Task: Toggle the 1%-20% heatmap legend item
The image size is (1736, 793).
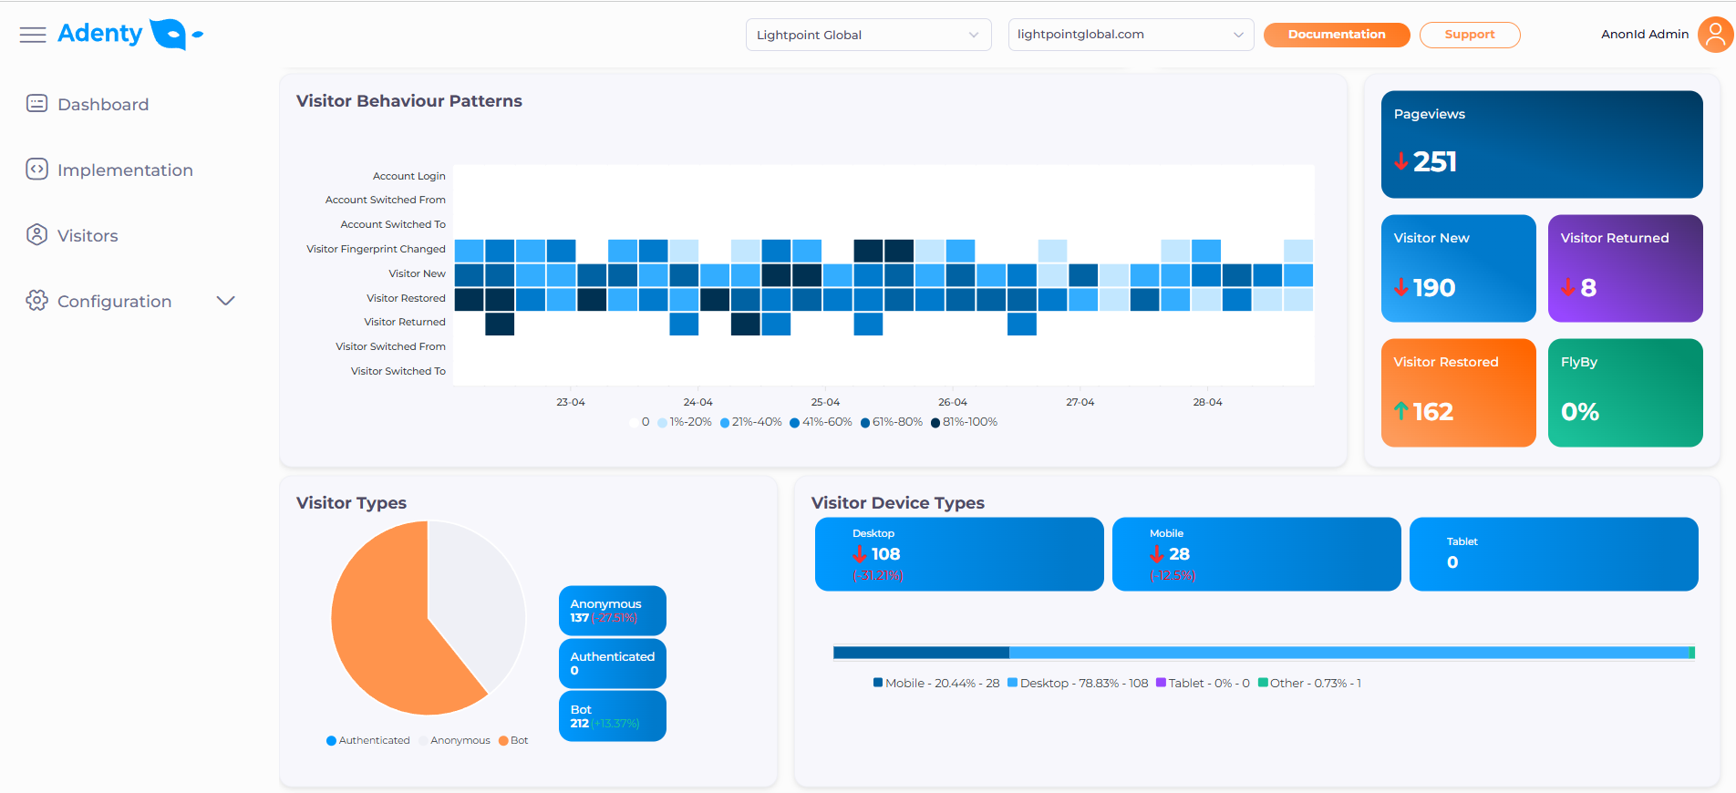Action: 685,422
